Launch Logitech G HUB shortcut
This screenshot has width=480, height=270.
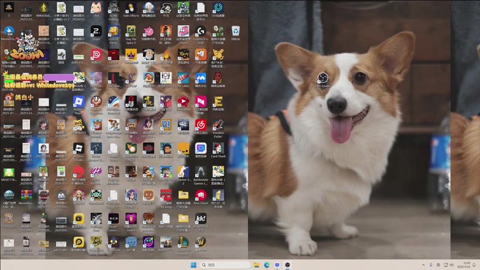pyautogui.click(x=201, y=31)
